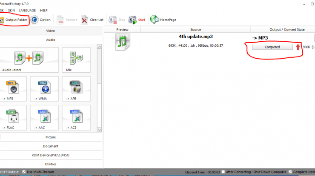Clear the task list with Clear List

[92, 20]
